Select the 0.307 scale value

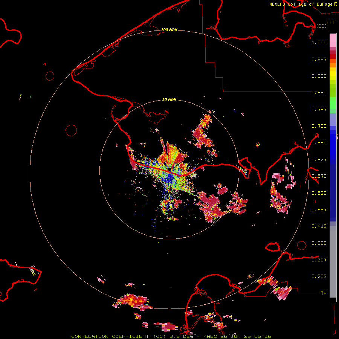(x=319, y=260)
